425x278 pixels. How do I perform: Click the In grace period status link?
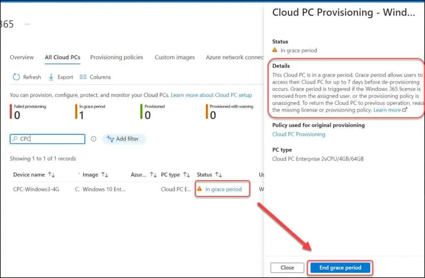pyautogui.click(x=223, y=189)
